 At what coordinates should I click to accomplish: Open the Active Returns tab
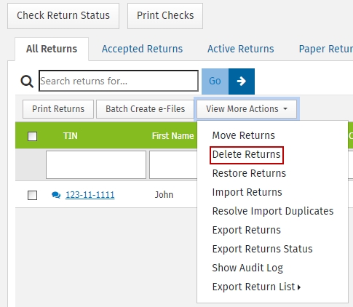[241, 49]
